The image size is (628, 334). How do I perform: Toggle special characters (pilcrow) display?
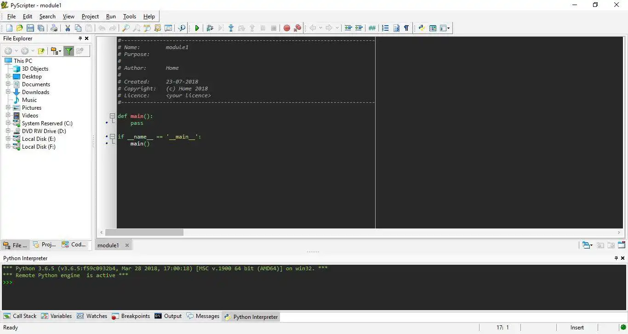click(406, 28)
